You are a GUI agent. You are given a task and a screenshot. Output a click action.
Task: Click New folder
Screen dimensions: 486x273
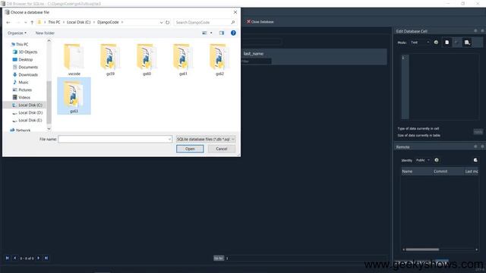(x=45, y=33)
